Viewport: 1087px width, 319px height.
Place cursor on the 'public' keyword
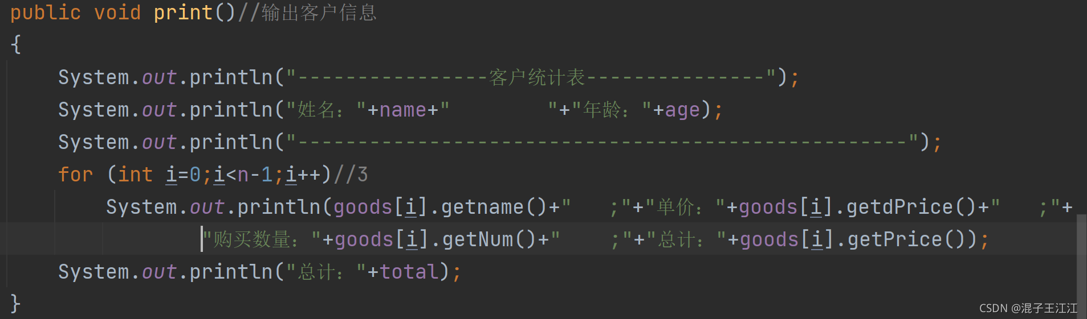click(x=46, y=13)
